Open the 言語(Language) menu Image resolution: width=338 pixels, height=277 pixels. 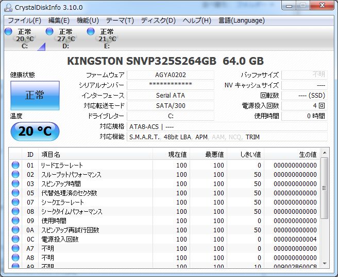click(x=242, y=21)
